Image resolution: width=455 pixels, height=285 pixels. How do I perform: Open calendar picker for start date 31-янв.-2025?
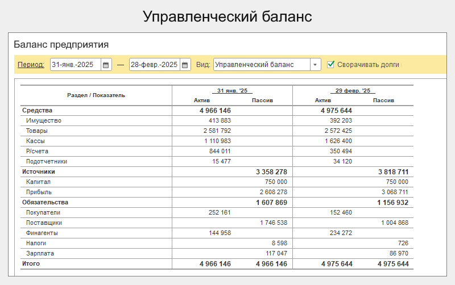[x=106, y=65]
